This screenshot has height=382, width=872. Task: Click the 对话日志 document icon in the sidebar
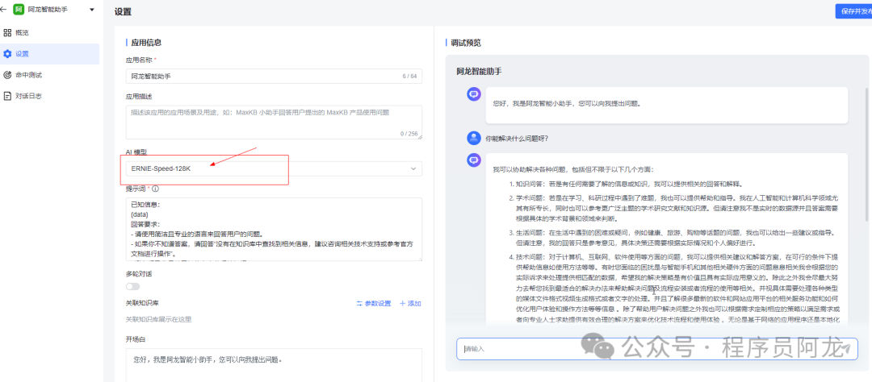[x=7, y=96]
